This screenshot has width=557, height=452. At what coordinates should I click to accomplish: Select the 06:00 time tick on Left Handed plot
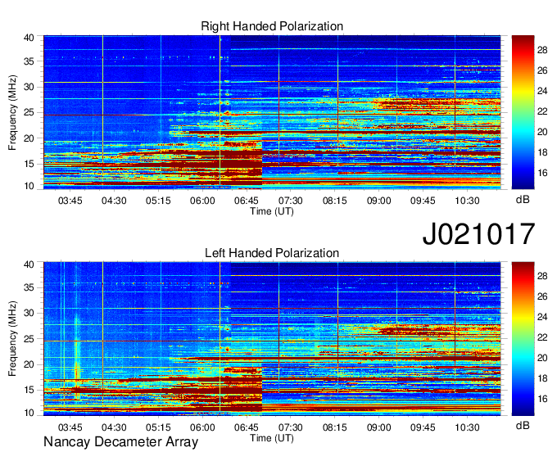coord(202,427)
